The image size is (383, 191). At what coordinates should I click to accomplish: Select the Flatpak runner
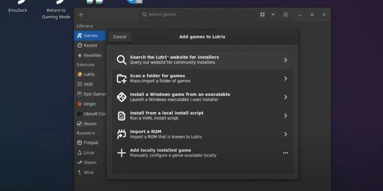click(x=90, y=143)
